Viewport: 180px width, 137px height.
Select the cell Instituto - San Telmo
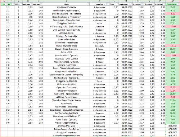pyautogui.click(x=66, y=65)
